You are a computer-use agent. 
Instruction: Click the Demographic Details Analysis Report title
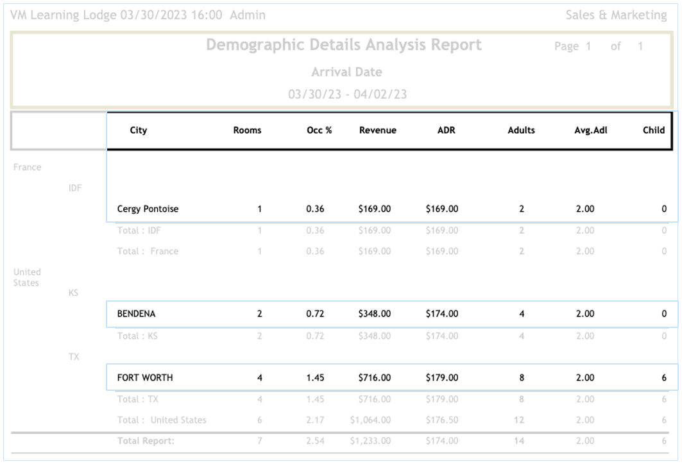[343, 46]
